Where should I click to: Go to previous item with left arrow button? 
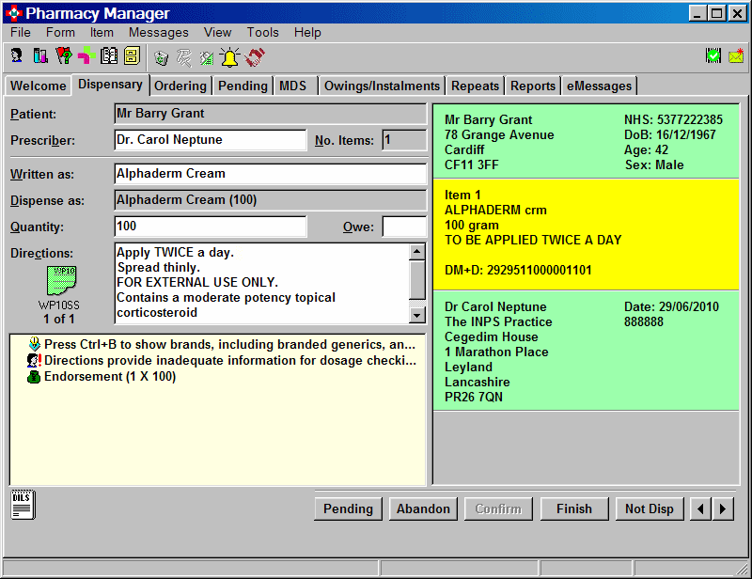click(x=700, y=509)
